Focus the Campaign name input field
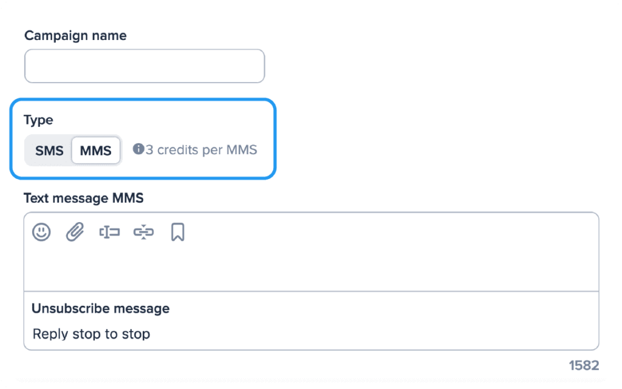622x389 pixels. pos(145,66)
